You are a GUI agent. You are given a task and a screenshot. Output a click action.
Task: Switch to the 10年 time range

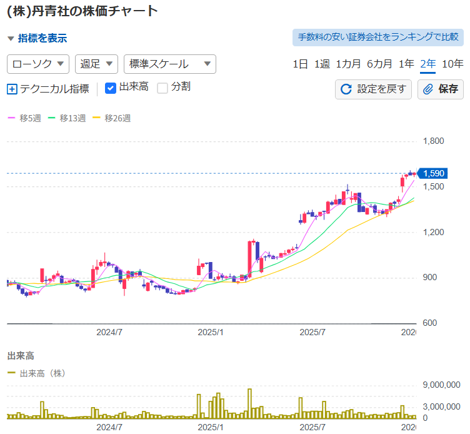[452, 64]
